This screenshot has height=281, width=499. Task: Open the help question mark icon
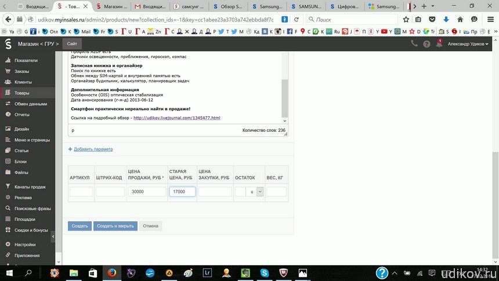coord(427,44)
